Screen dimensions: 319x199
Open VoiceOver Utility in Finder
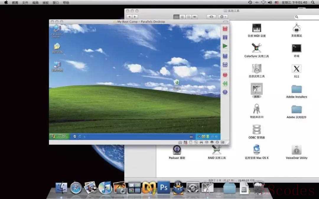tap(297, 152)
